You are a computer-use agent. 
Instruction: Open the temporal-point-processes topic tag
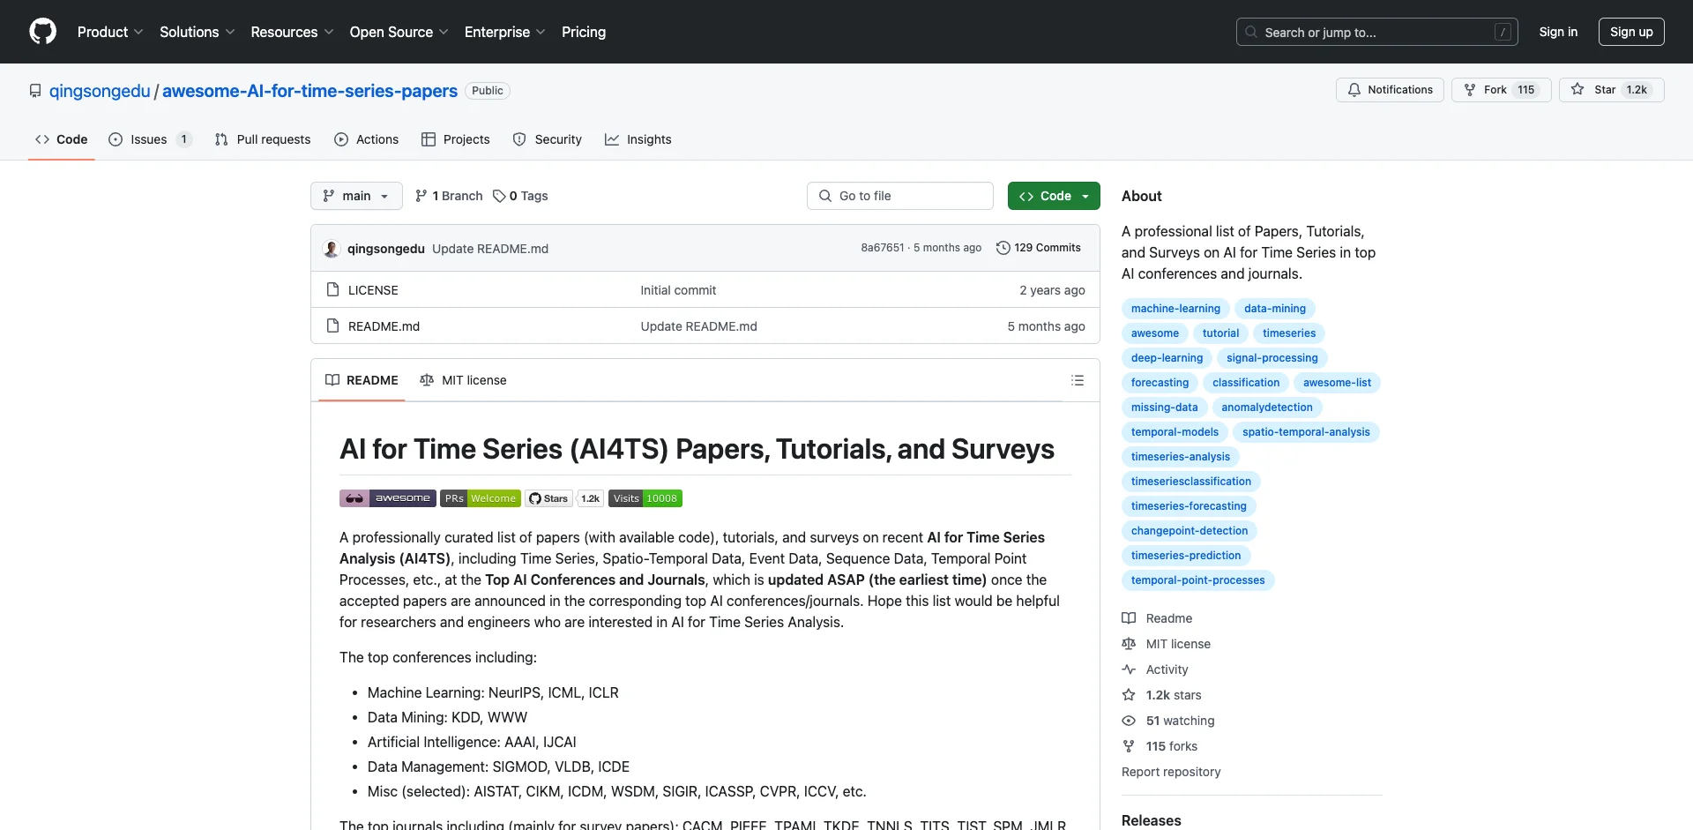1198,580
